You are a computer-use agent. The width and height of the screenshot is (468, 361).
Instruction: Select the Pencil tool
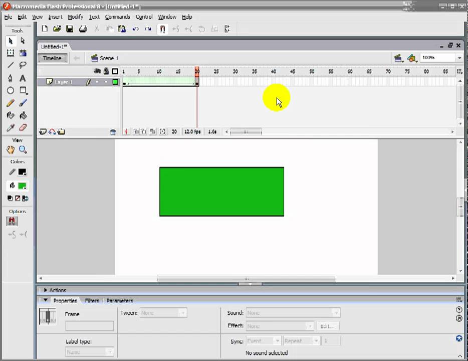[x=11, y=103]
